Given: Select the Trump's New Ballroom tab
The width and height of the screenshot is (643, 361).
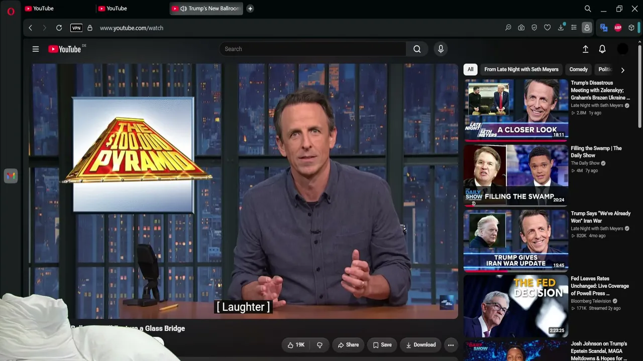Looking at the screenshot, I should click(x=206, y=9).
